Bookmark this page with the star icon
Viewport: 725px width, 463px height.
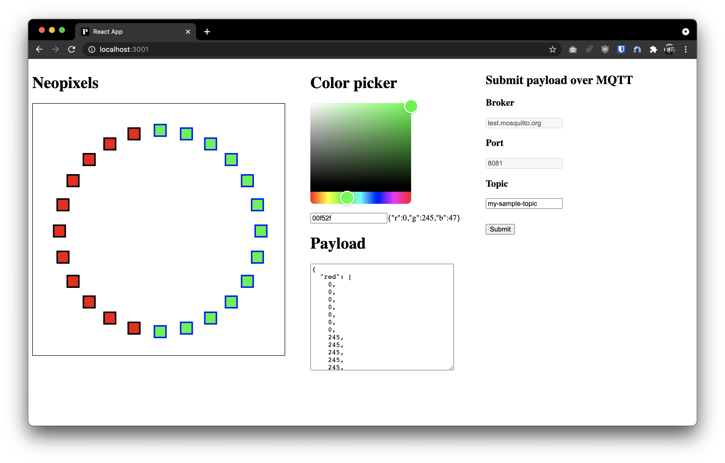click(x=552, y=49)
